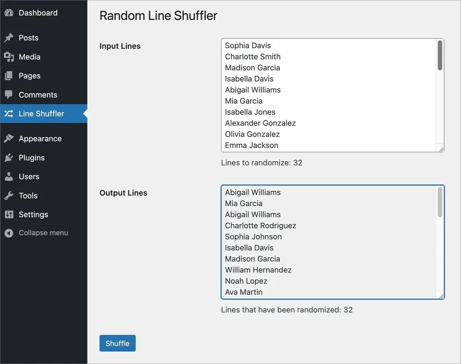
Task: Click the Appearance paintbrush icon
Action: click(9, 138)
